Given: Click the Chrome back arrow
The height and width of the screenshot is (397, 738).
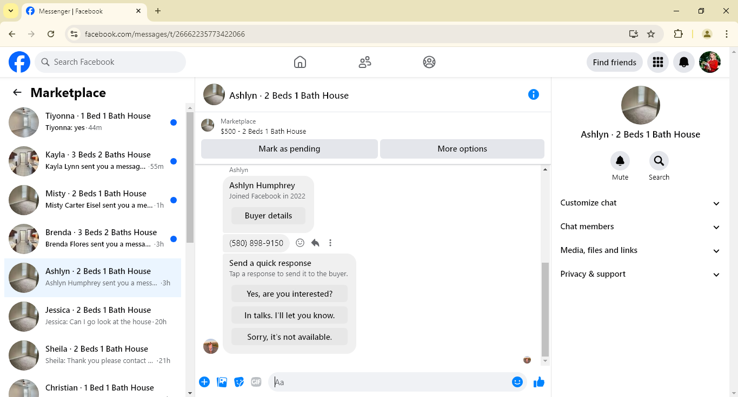Looking at the screenshot, I should pos(12,34).
